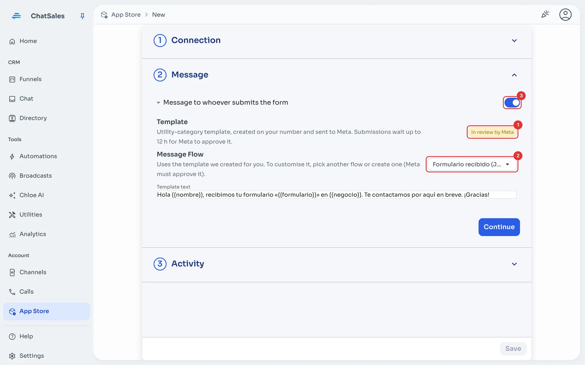
Task: Click the celebration party icon in the header
Action: (545, 15)
